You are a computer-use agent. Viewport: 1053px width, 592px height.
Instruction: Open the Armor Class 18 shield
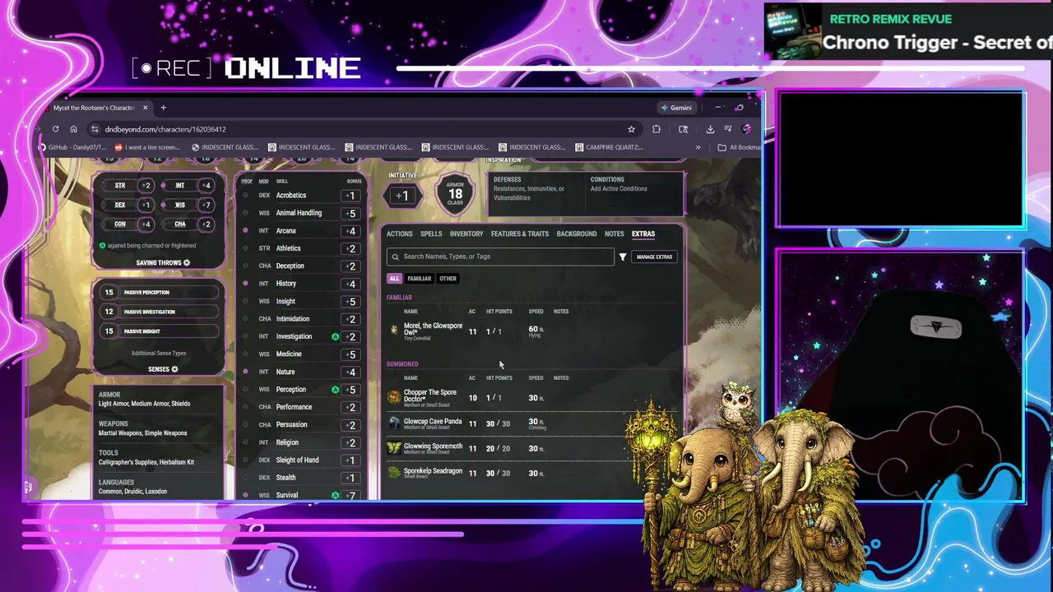click(x=455, y=194)
